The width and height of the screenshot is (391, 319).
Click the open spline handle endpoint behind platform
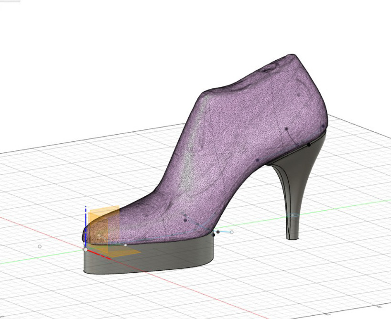coord(232,232)
